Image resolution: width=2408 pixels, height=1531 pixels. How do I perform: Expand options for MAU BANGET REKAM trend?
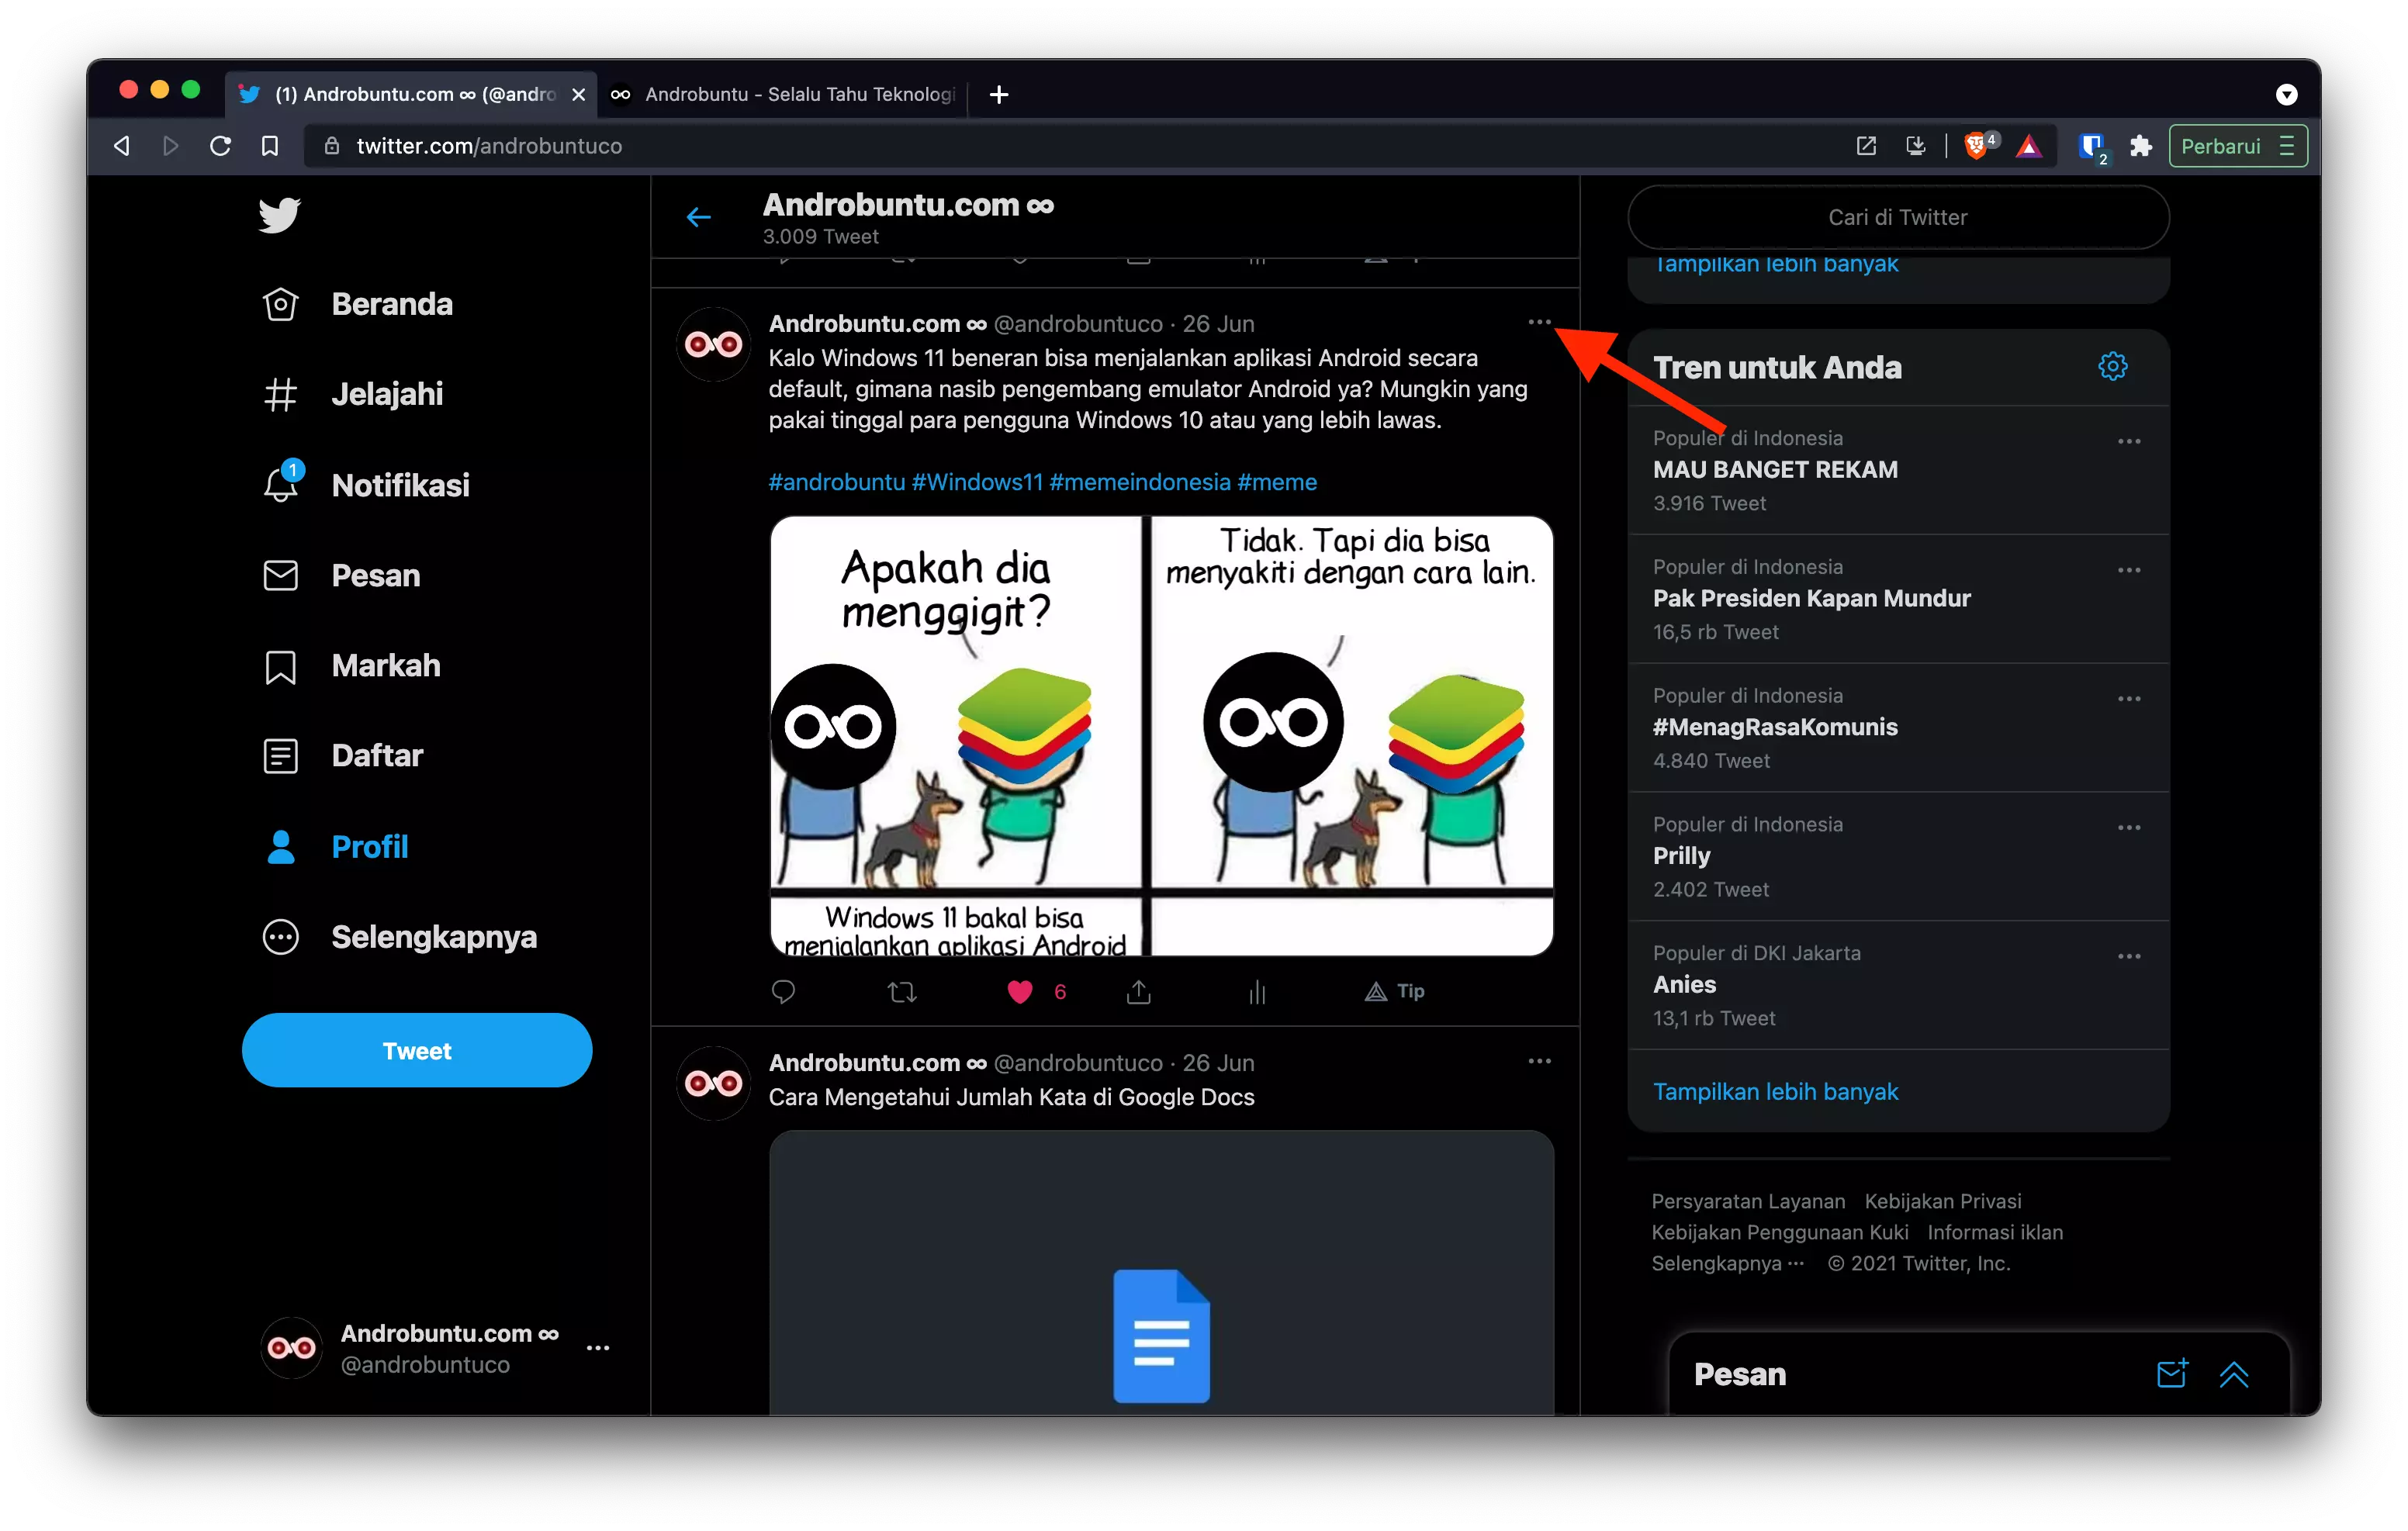[2129, 441]
